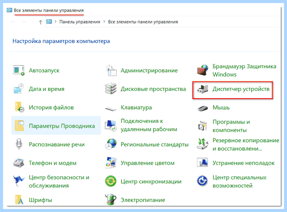The height and width of the screenshot is (212, 287).
Task: Click the Телефон и модем icon
Action: [x=19, y=163]
